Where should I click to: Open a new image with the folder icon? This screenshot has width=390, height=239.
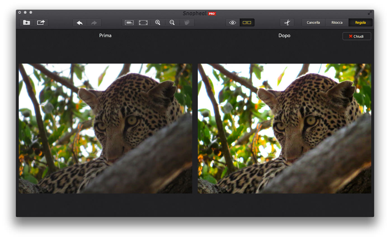tap(27, 23)
